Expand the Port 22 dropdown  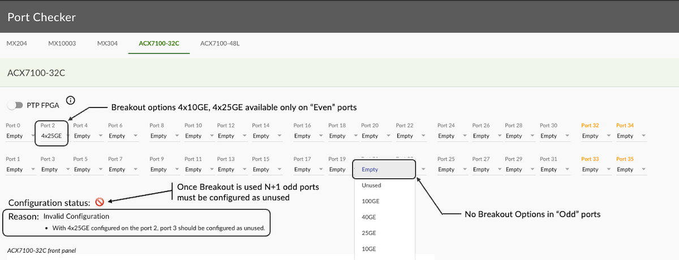point(411,136)
